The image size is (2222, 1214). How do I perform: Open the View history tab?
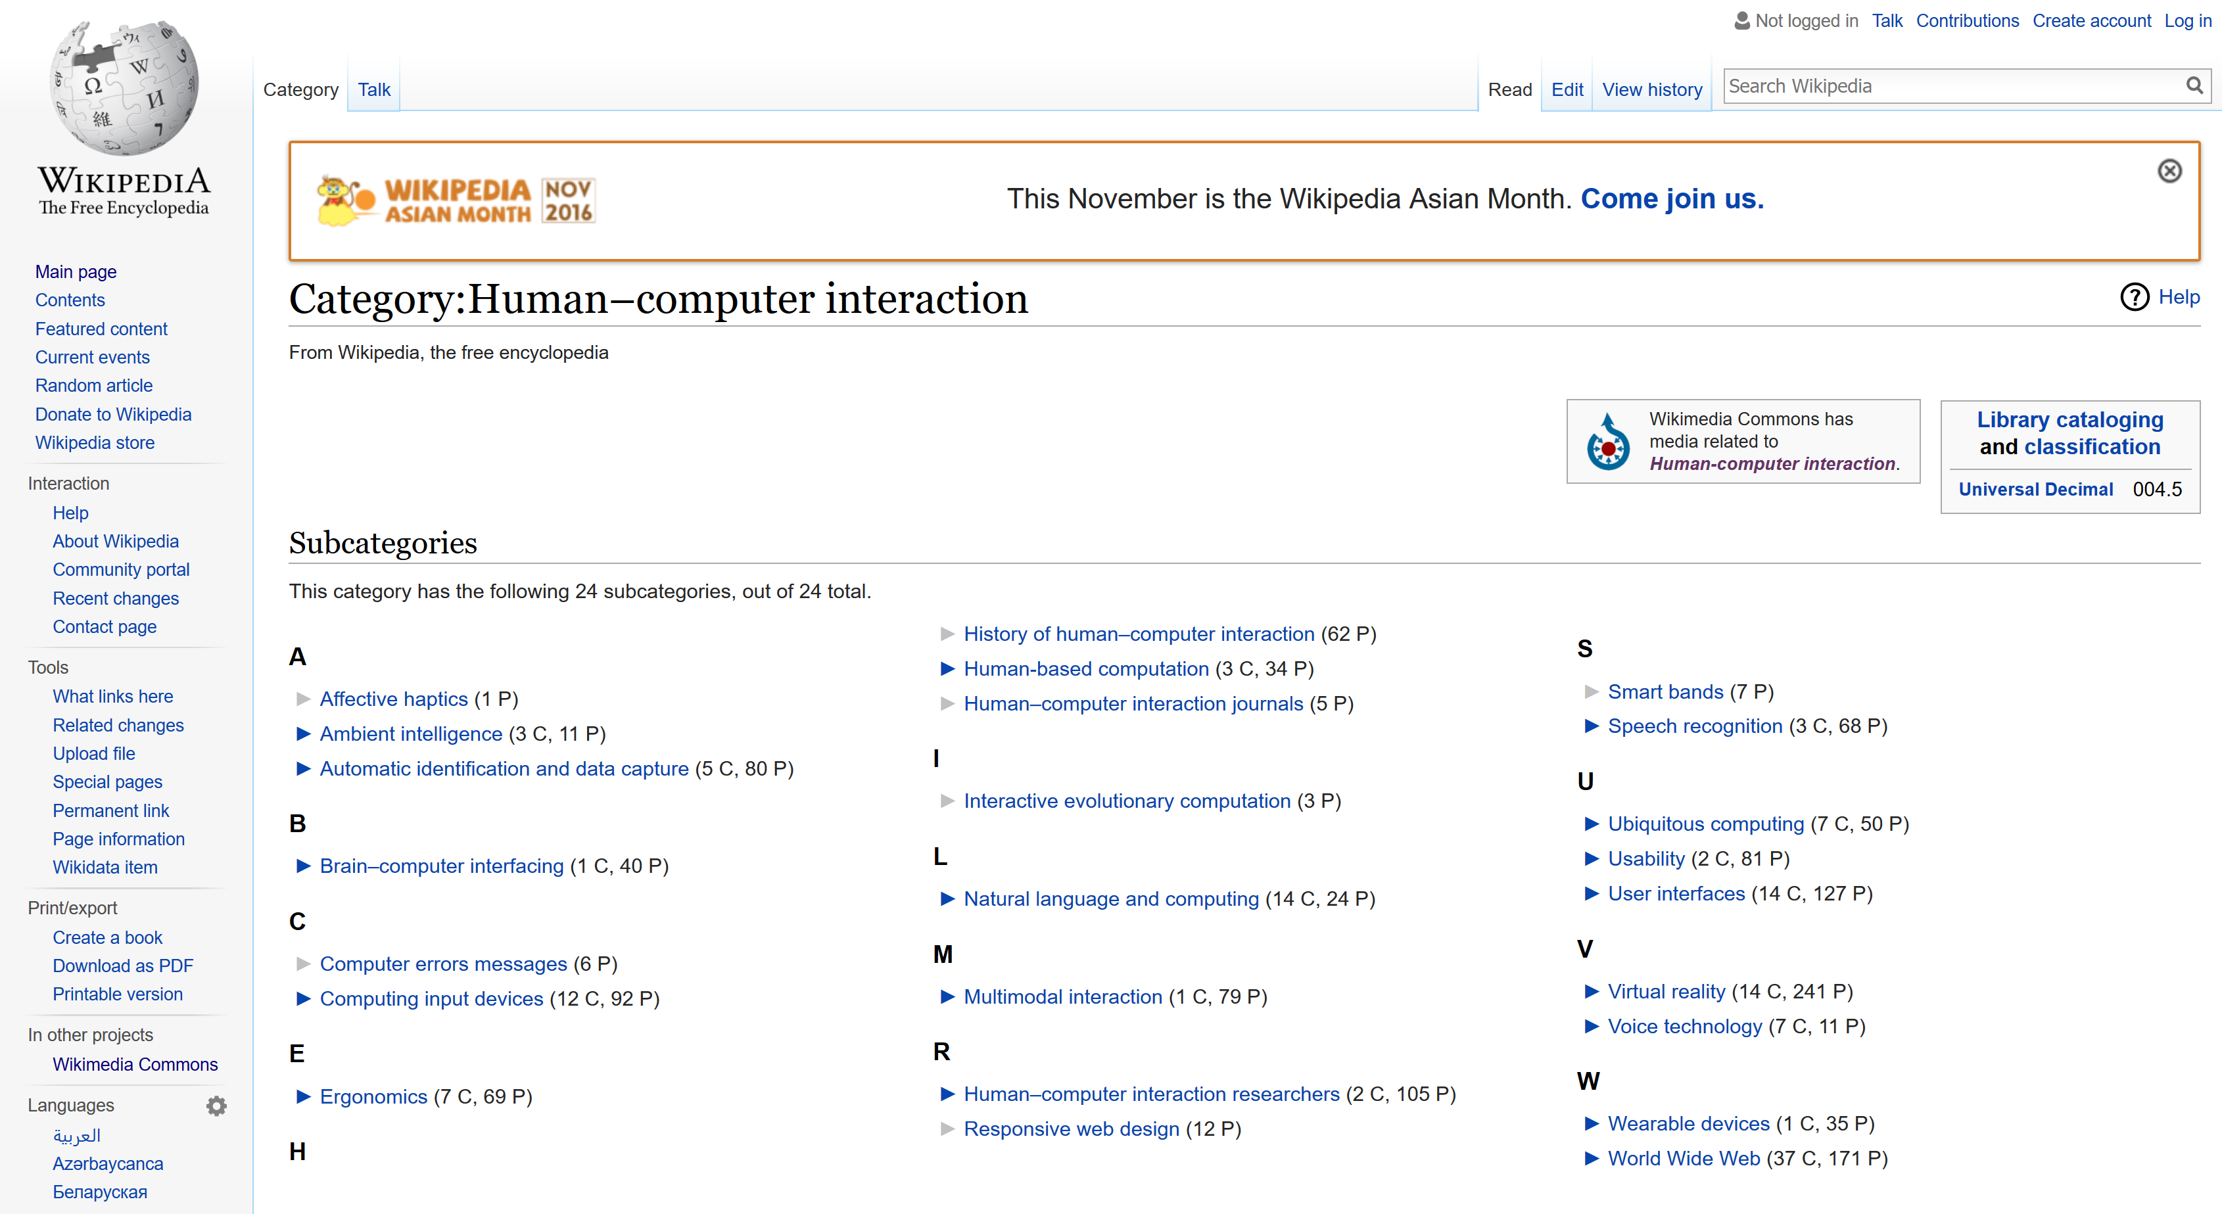pos(1652,89)
